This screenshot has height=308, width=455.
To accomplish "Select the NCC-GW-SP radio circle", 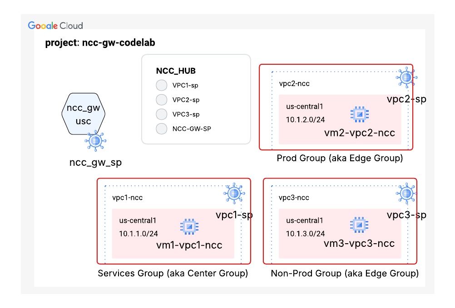I will [x=162, y=129].
